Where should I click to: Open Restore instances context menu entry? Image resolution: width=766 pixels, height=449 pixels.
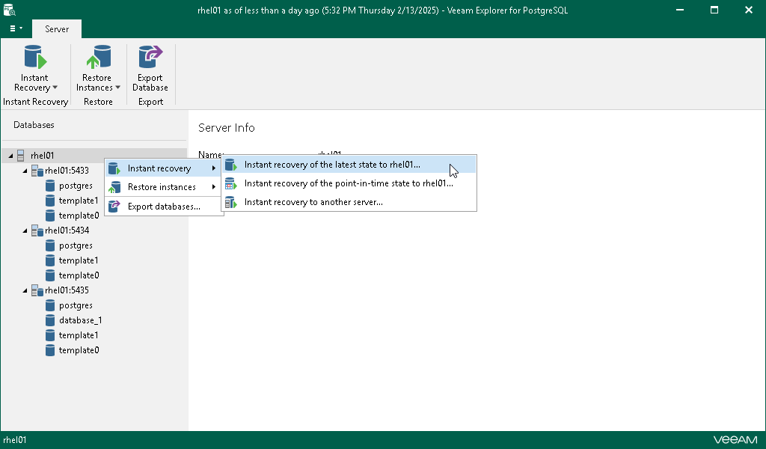(x=164, y=187)
